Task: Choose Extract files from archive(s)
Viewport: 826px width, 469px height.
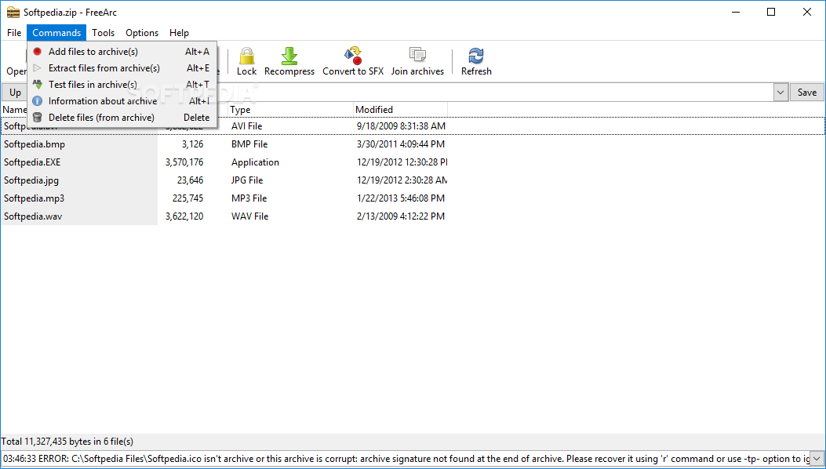Action: pyautogui.click(x=122, y=68)
